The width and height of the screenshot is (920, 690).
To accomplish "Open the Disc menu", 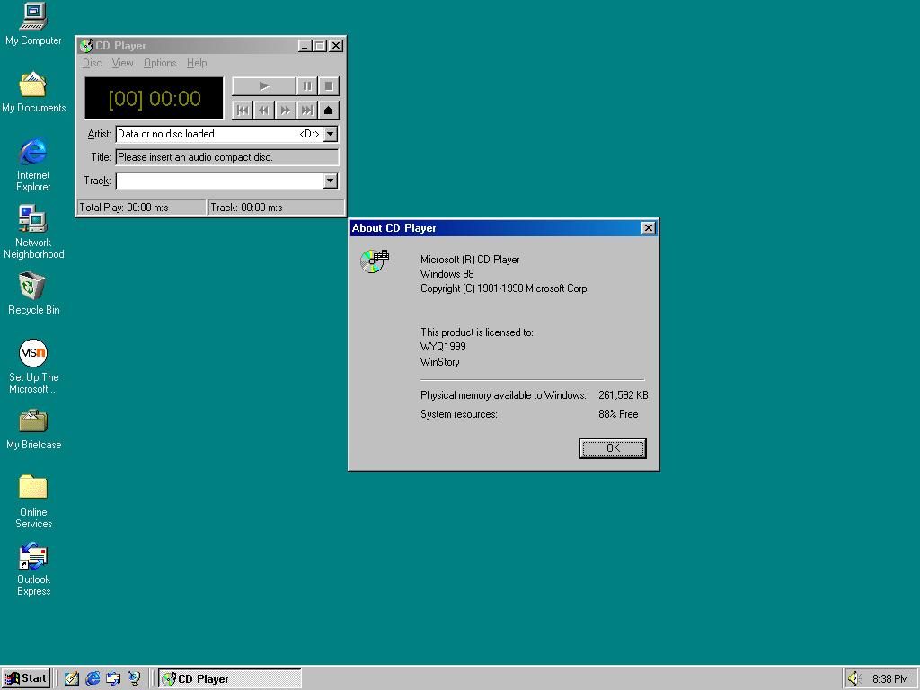I will 92,63.
